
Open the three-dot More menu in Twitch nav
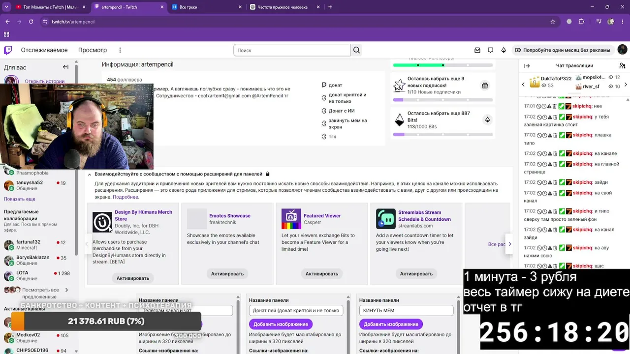tap(120, 50)
